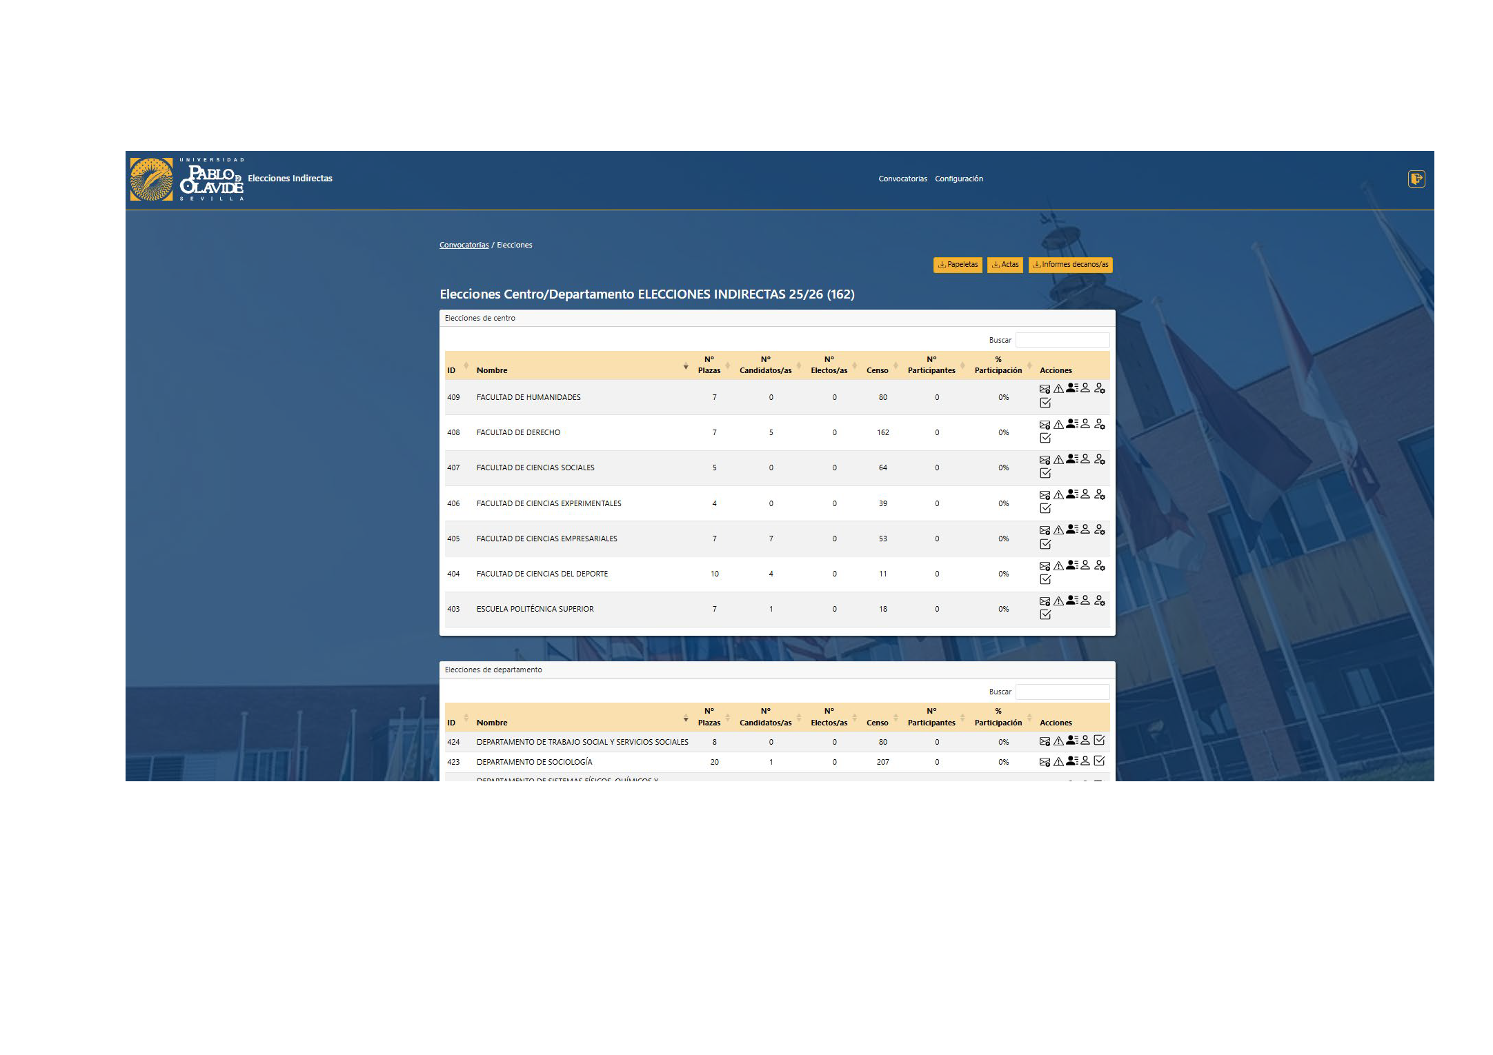Click envelope send icon for Facultad de Humanidades

(x=1045, y=389)
